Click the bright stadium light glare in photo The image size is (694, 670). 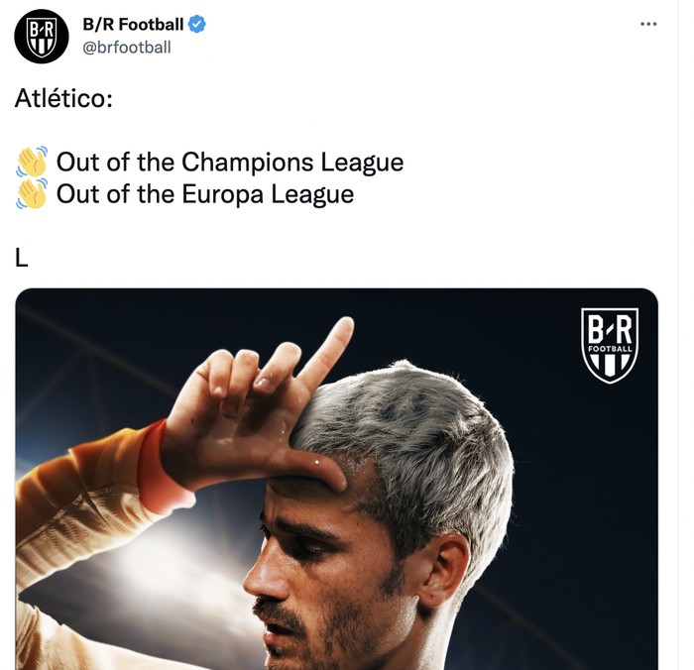(x=146, y=558)
